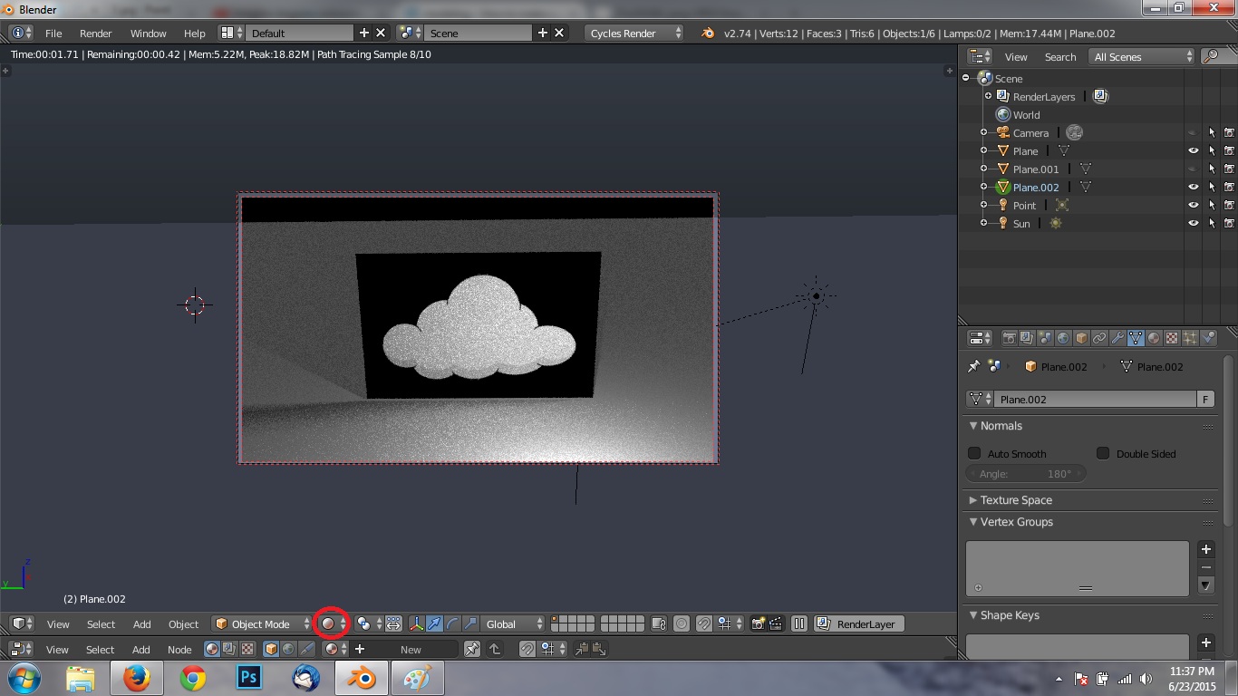Open the Node menu in node editor header
The height and width of the screenshot is (696, 1238).
tap(179, 649)
